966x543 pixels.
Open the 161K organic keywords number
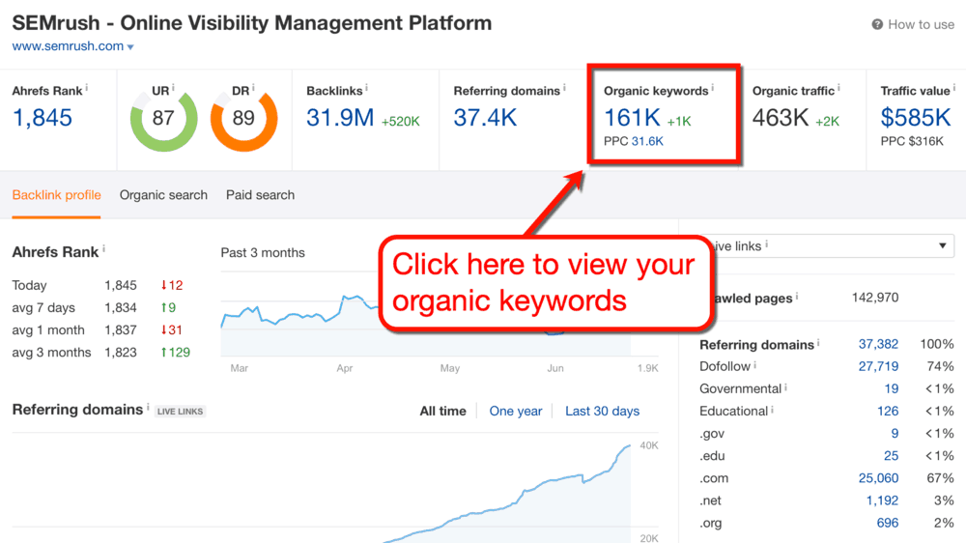(x=632, y=118)
